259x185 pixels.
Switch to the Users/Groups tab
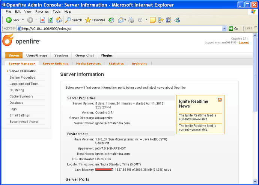[37, 55]
